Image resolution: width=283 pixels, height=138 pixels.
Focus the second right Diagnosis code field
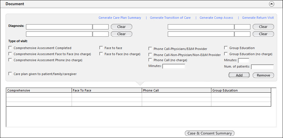click(x=242, y=34)
